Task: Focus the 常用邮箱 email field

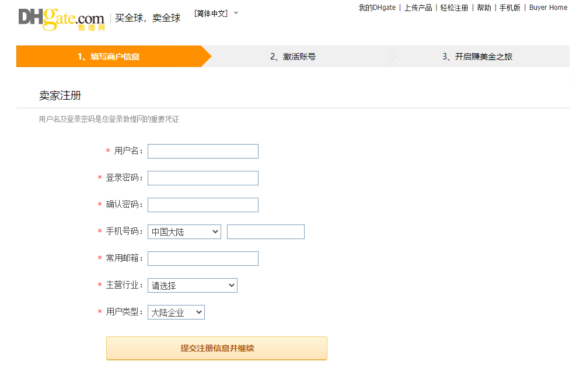Action: coord(203,259)
